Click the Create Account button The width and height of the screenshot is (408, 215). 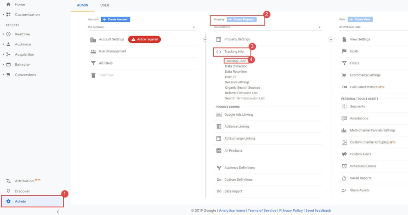pyautogui.click(x=115, y=19)
